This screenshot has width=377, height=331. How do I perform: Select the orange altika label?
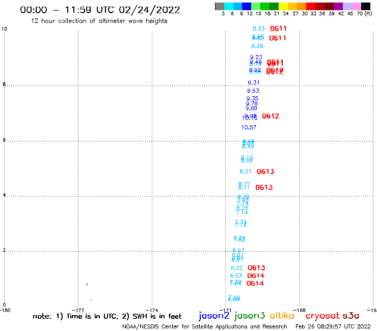282,316
